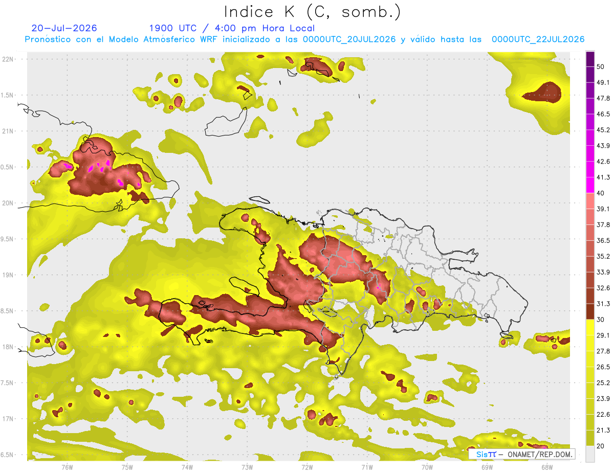Viewport: 614px width, 474px height.
Task: Click the longitude label '75W'
Action: [127, 467]
